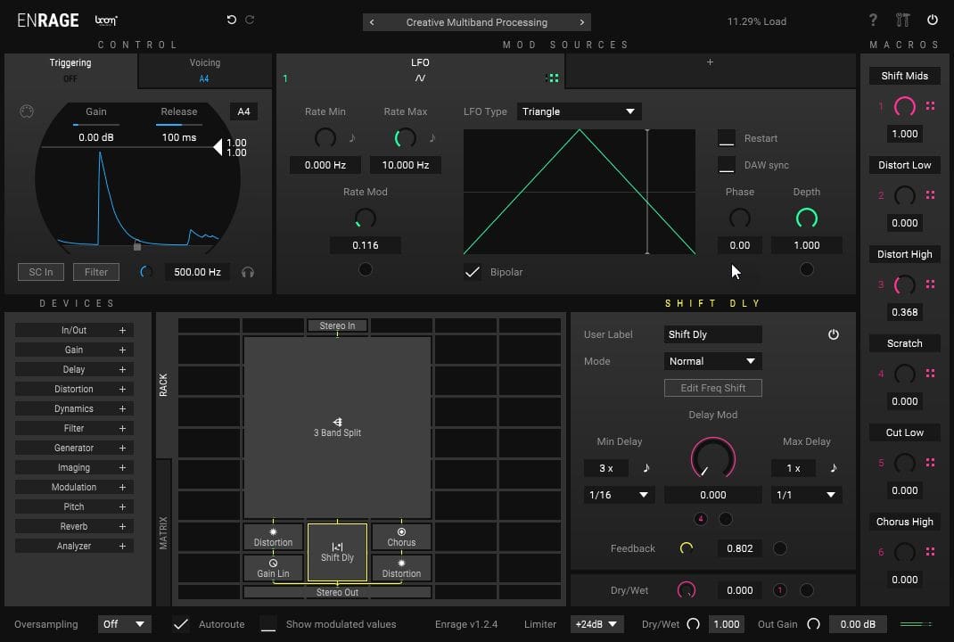
Task: Adjust the LFO Depth knob
Action: [x=807, y=218]
